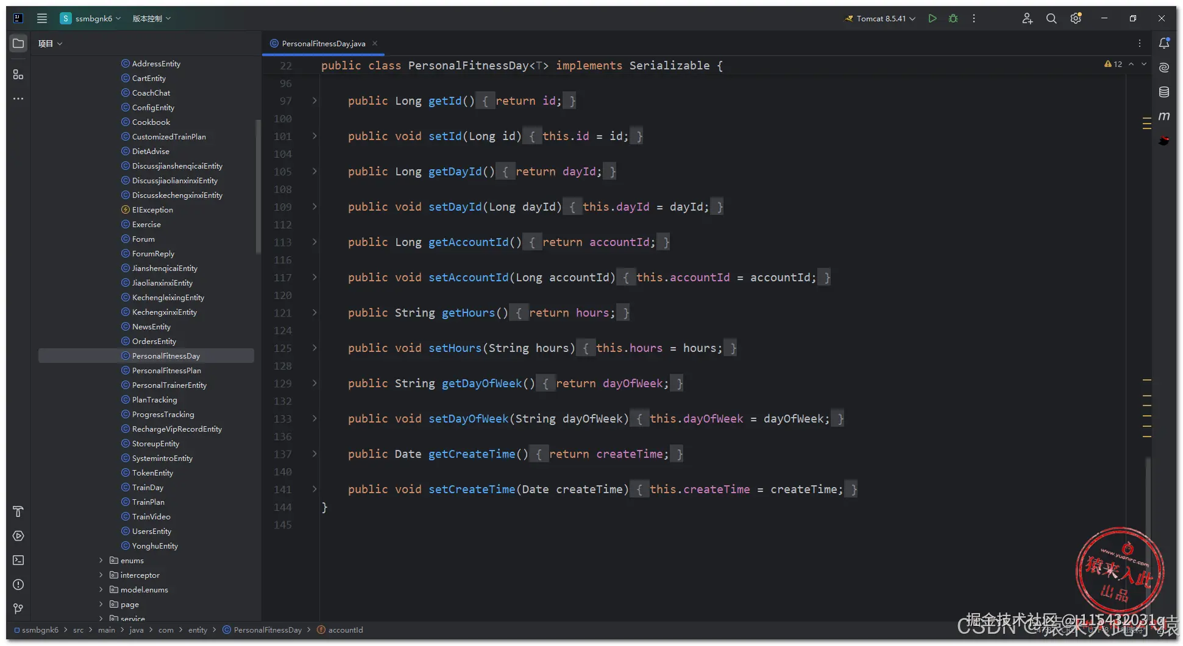Place cursor on getAccountId method name
1183x646 pixels.
click(468, 242)
